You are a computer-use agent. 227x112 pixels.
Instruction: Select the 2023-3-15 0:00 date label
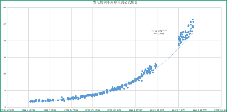click(x=157, y=110)
